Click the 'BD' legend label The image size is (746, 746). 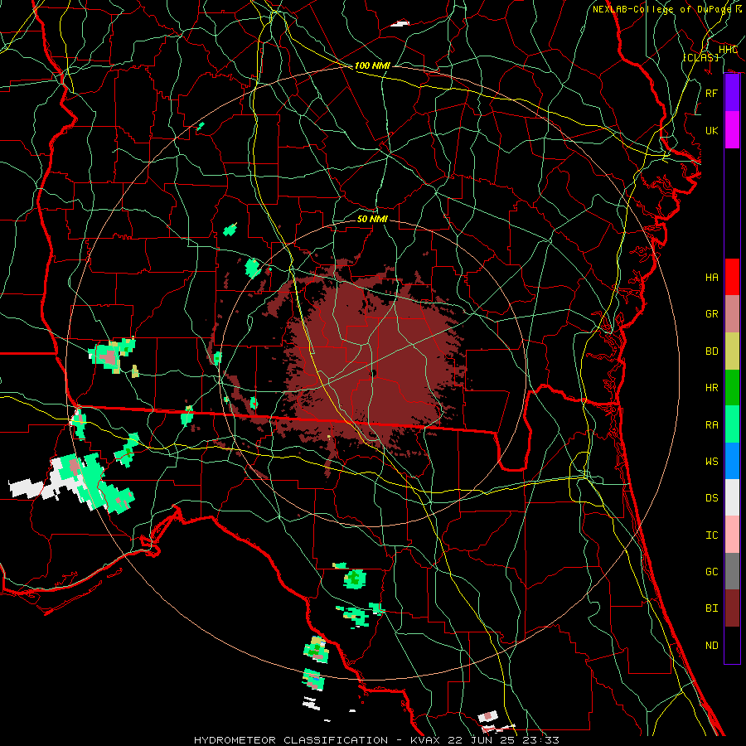tap(712, 351)
